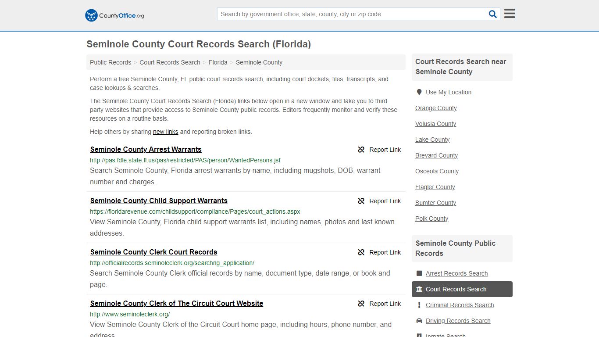The height and width of the screenshot is (337, 599).
Task: Select Orange County in nearby list
Action: coord(436,108)
